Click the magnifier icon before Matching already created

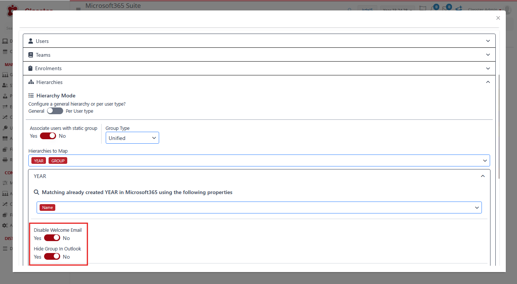pos(37,192)
